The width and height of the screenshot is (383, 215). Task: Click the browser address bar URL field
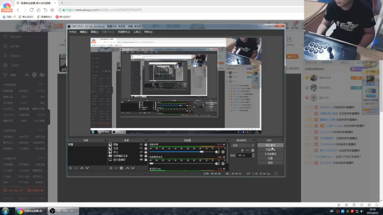[x=181, y=10]
